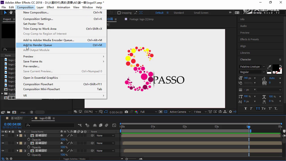Enable All Caps text style button

pyautogui.click(x=258, y=108)
